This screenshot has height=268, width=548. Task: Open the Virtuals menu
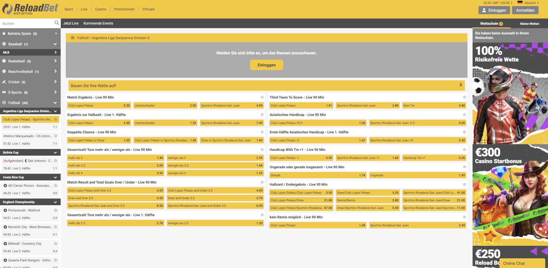(148, 9)
